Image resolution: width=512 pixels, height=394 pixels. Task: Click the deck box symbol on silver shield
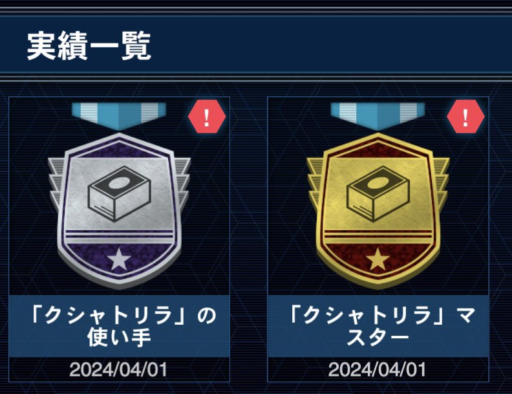119,194
